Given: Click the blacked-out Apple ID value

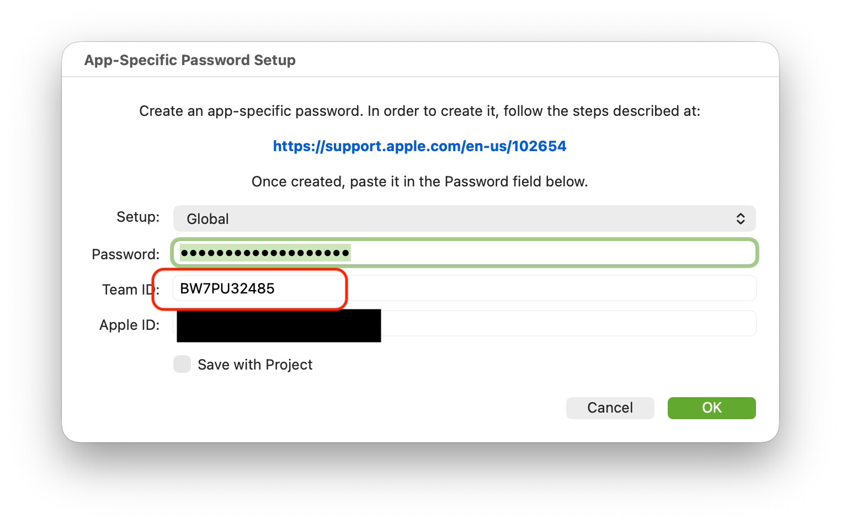Looking at the screenshot, I should (279, 325).
